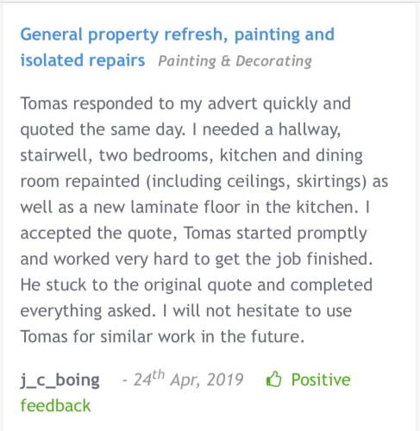Click the 'feedback' word below the username
420x431 pixels.
[x=55, y=406]
